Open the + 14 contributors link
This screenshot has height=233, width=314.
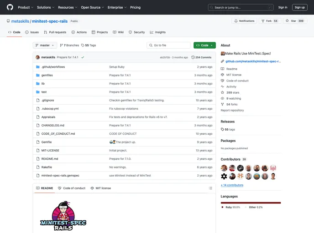pyautogui.click(x=232, y=185)
